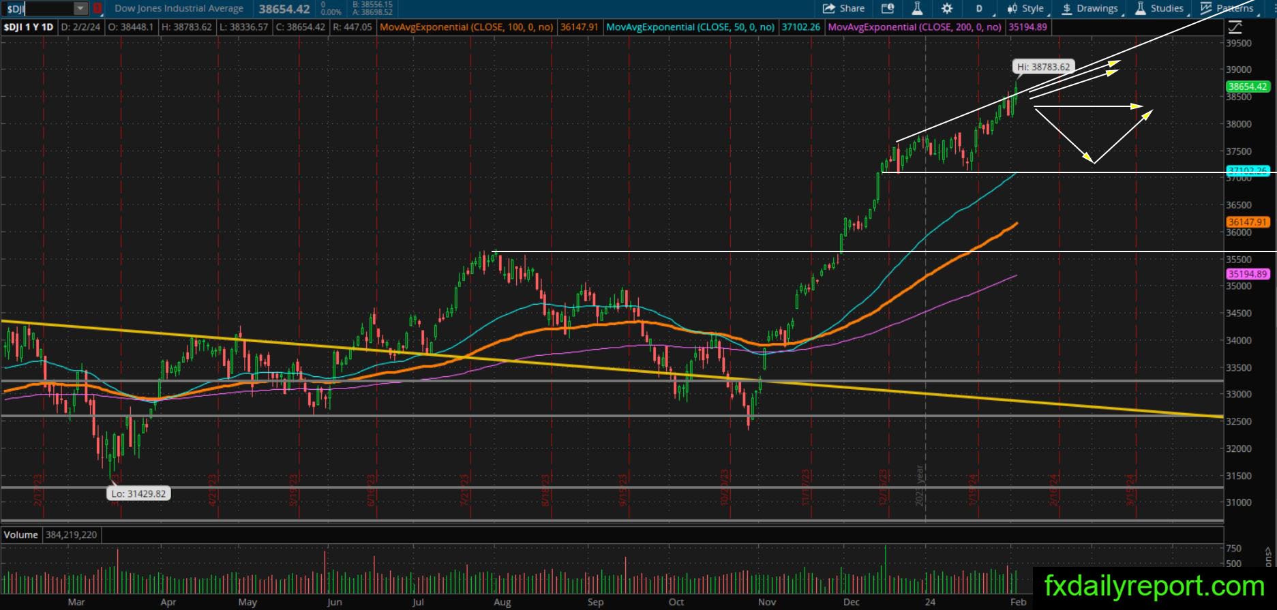This screenshot has height=610, width=1277.
Task: Click the chart scale icon above the price axis
Action: pyautogui.click(x=1235, y=27)
